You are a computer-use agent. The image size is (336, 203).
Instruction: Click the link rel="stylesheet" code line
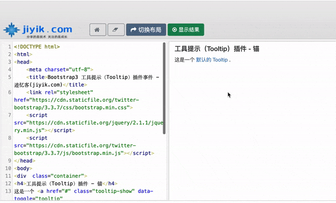pyautogui.click(x=60, y=92)
